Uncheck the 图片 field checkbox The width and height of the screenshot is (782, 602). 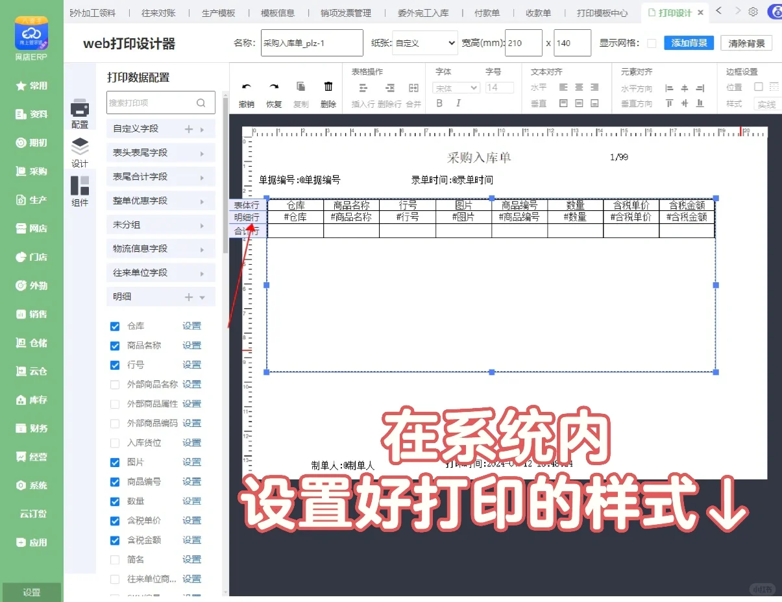click(x=114, y=462)
